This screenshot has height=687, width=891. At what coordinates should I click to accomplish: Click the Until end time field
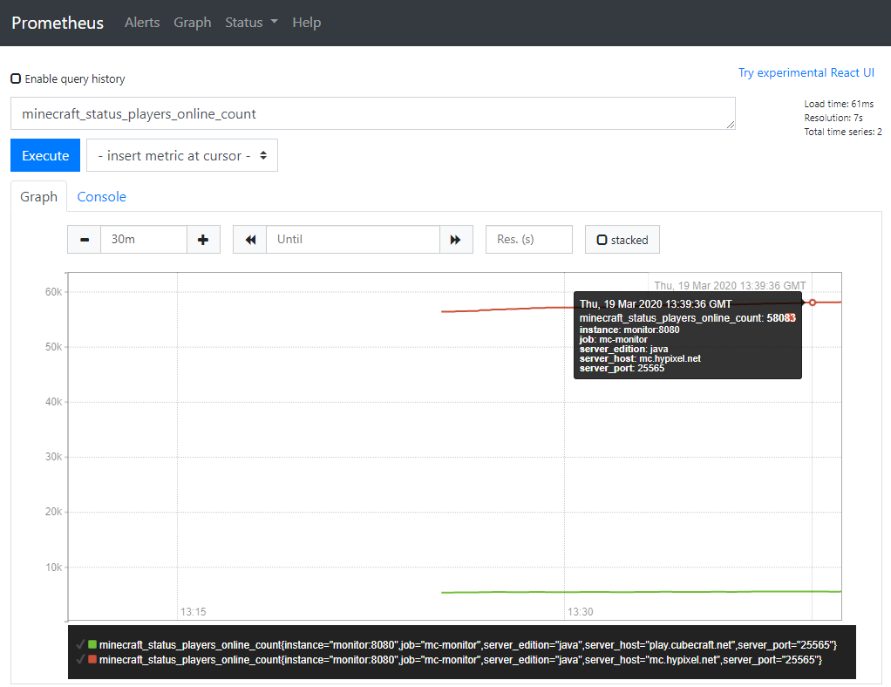click(x=353, y=240)
